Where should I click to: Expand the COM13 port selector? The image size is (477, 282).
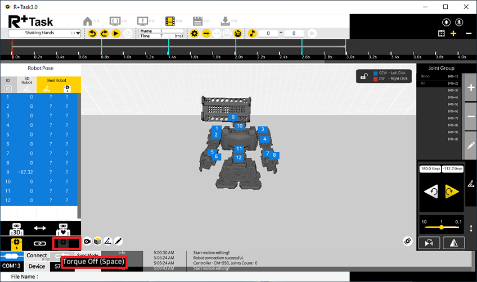click(12, 266)
